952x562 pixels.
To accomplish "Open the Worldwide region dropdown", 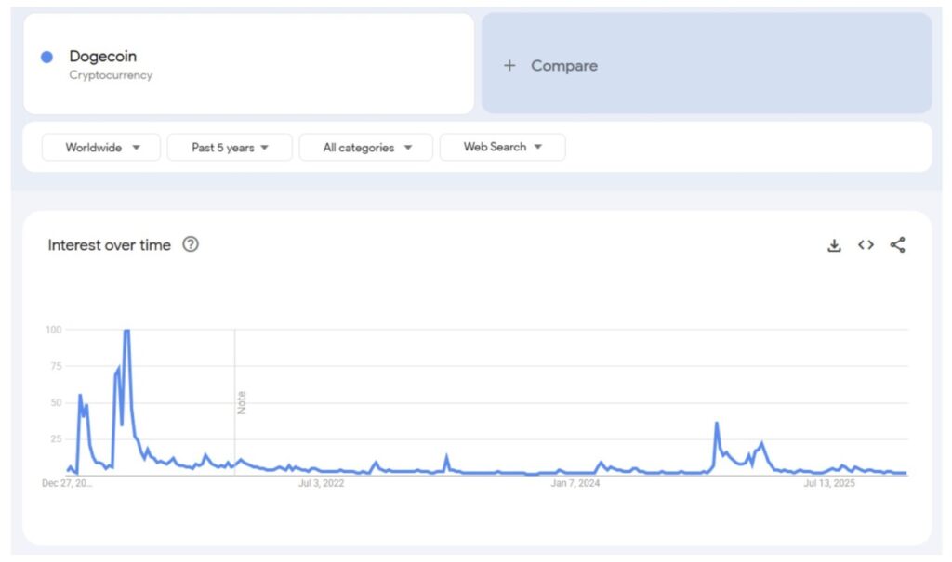I will point(101,148).
